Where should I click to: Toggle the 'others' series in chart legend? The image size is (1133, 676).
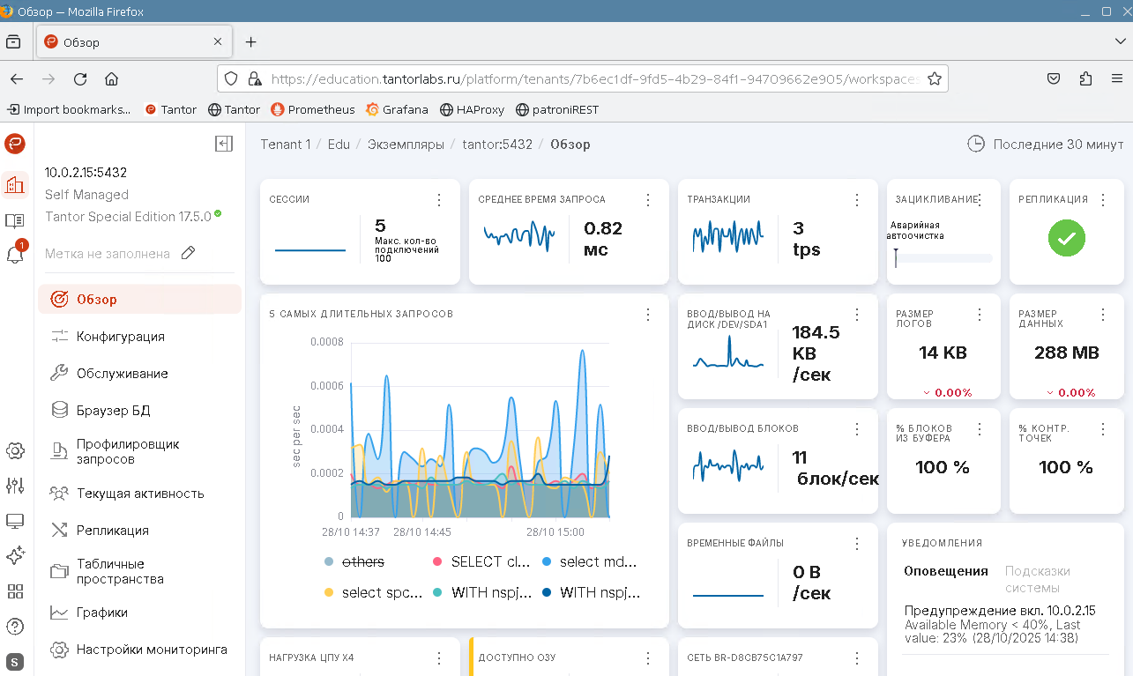pyautogui.click(x=362, y=561)
